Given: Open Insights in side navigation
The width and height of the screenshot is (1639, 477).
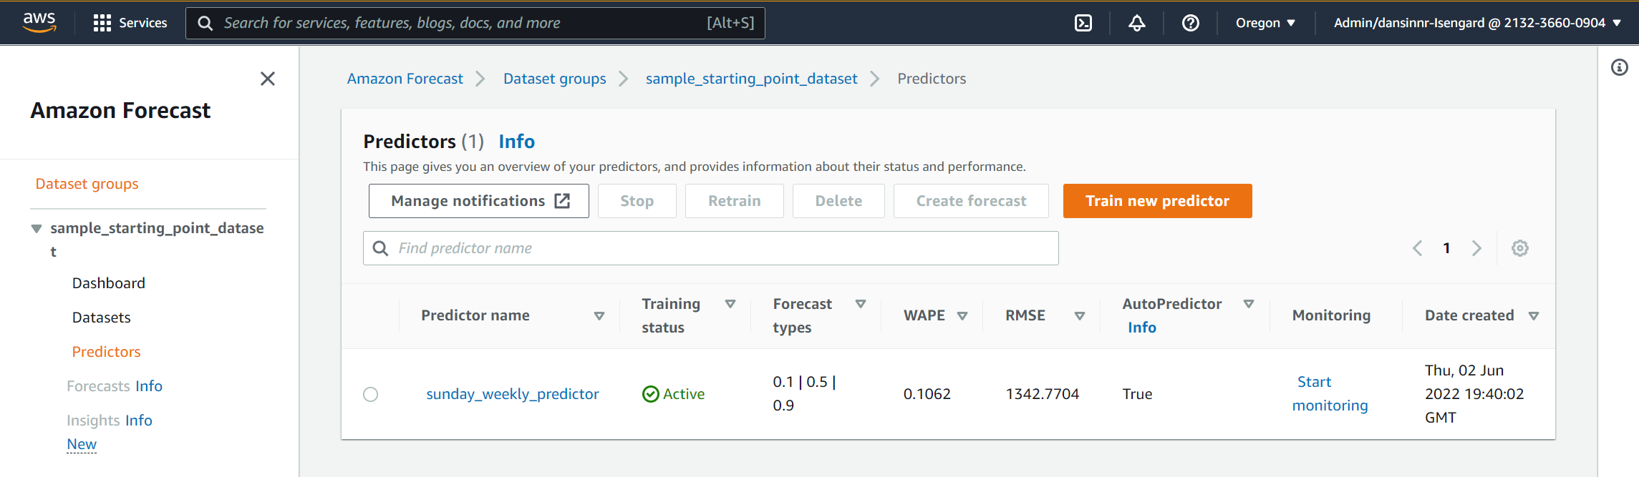Looking at the screenshot, I should tap(93, 421).
